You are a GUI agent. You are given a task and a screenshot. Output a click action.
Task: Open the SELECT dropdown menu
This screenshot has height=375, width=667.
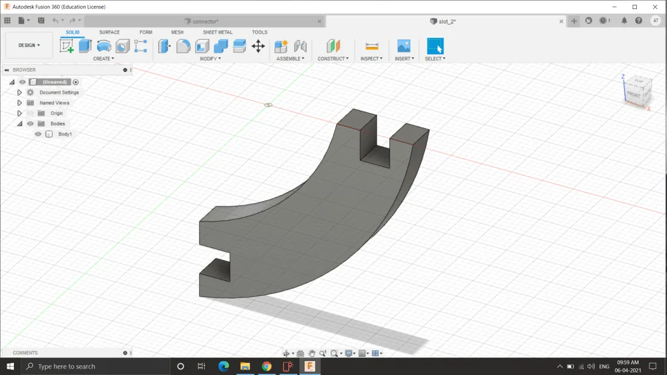click(435, 58)
